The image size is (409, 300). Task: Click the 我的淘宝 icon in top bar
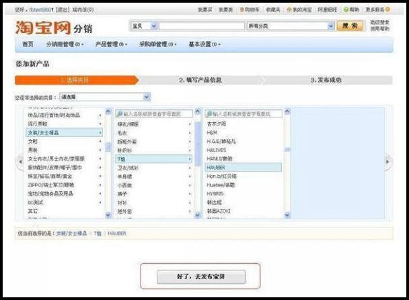289,10
